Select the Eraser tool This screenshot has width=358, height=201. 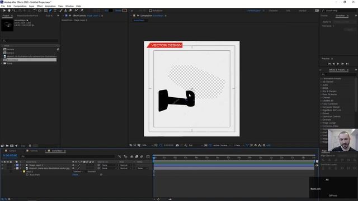tap(70, 11)
